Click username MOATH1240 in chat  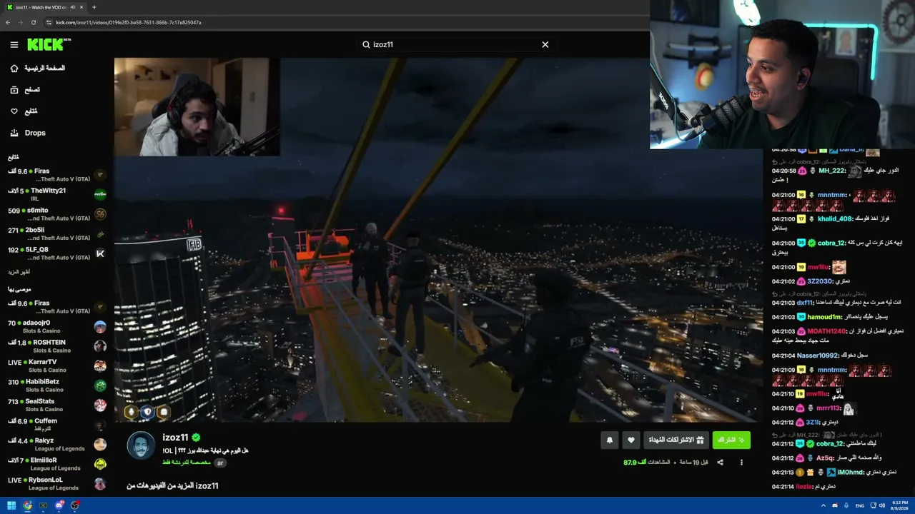[x=826, y=331]
